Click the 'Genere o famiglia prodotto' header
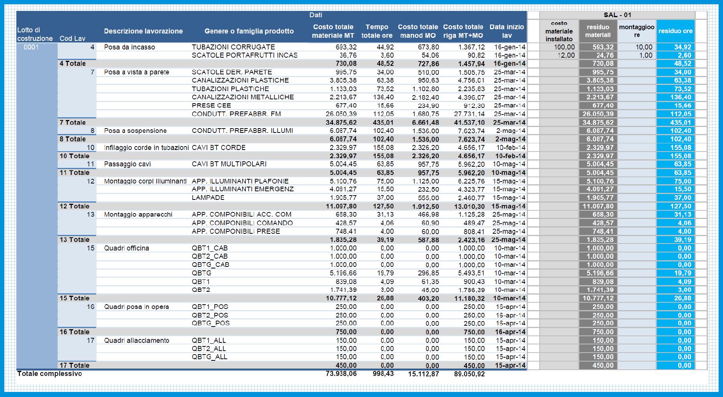Viewport: 723px width, 397px height. (249, 31)
